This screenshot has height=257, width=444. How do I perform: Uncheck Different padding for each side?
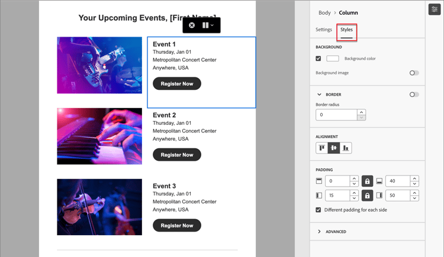pyautogui.click(x=318, y=210)
